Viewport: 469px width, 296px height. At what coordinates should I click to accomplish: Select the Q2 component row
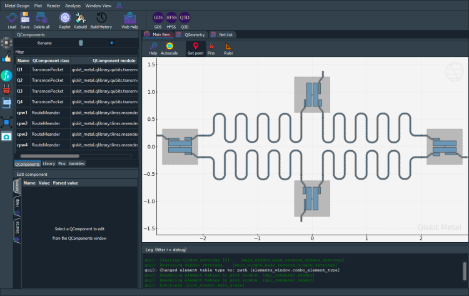click(76, 80)
